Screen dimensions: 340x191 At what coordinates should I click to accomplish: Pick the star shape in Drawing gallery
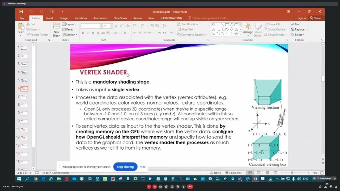[x=236, y=34]
